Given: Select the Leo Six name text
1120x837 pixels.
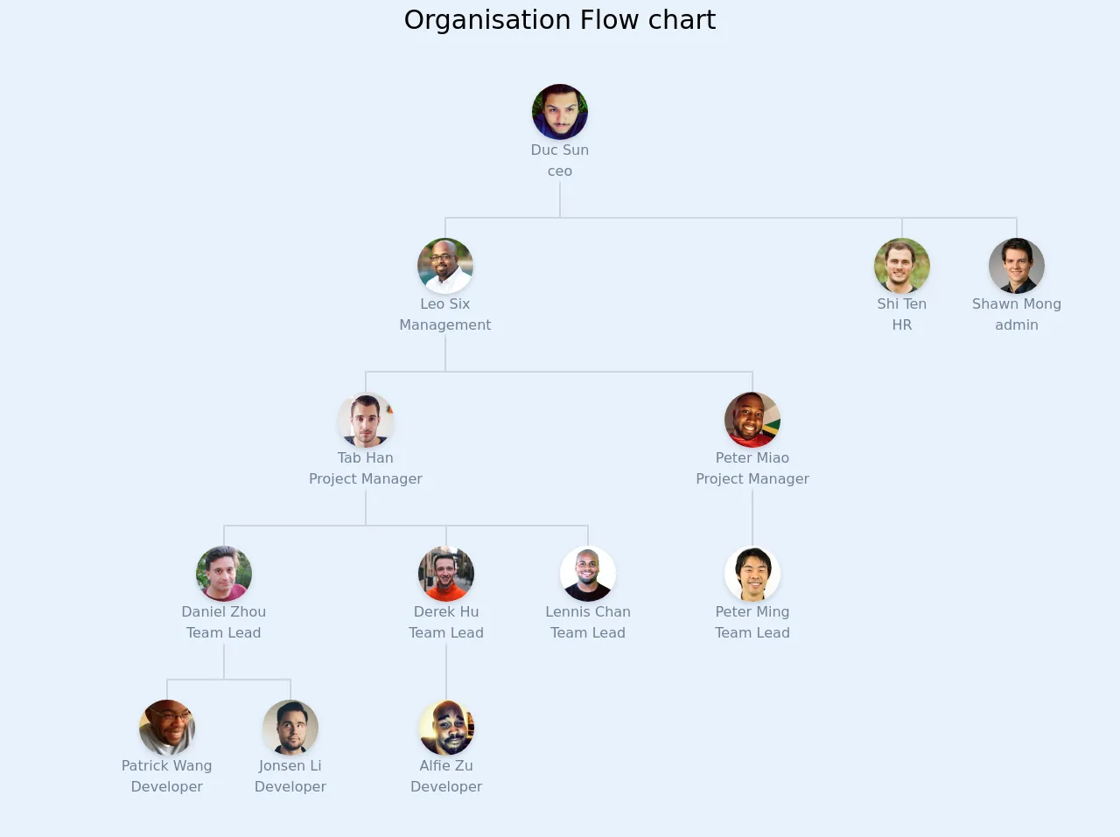Looking at the screenshot, I should click(x=445, y=304).
